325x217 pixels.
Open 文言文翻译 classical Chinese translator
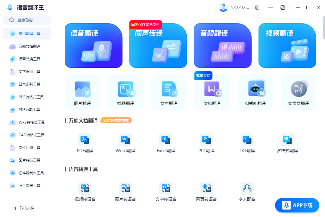pos(298,92)
